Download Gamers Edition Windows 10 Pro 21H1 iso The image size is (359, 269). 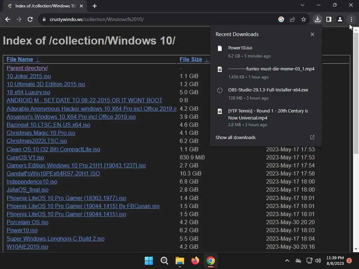click(76, 165)
